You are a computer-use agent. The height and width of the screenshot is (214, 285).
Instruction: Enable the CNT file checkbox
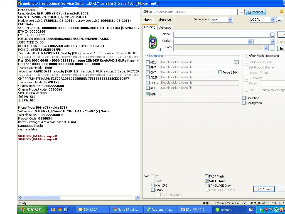(x=148, y=72)
